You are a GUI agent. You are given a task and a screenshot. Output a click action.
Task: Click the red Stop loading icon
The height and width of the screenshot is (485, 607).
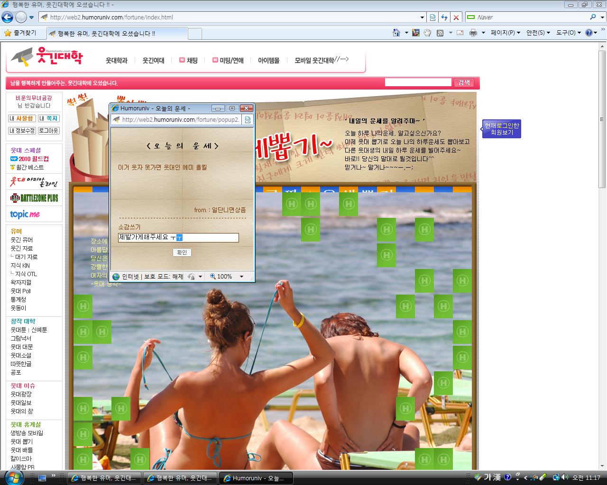pyautogui.click(x=456, y=17)
